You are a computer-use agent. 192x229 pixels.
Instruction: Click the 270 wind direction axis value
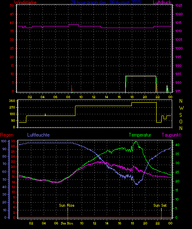point(12,107)
